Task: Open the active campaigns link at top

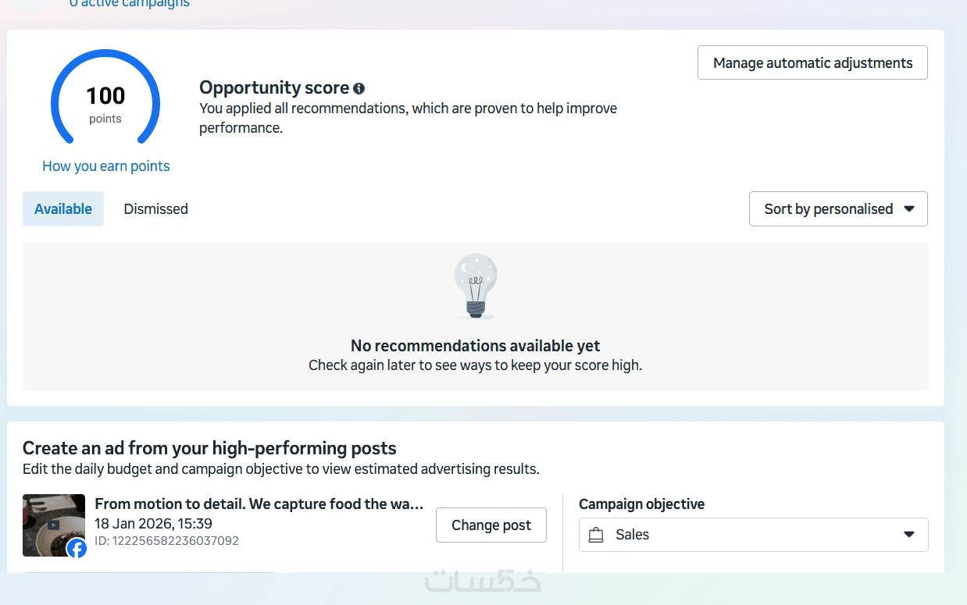Action: (130, 3)
